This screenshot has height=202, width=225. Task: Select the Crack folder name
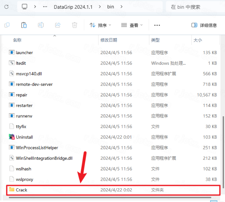coord(22,190)
